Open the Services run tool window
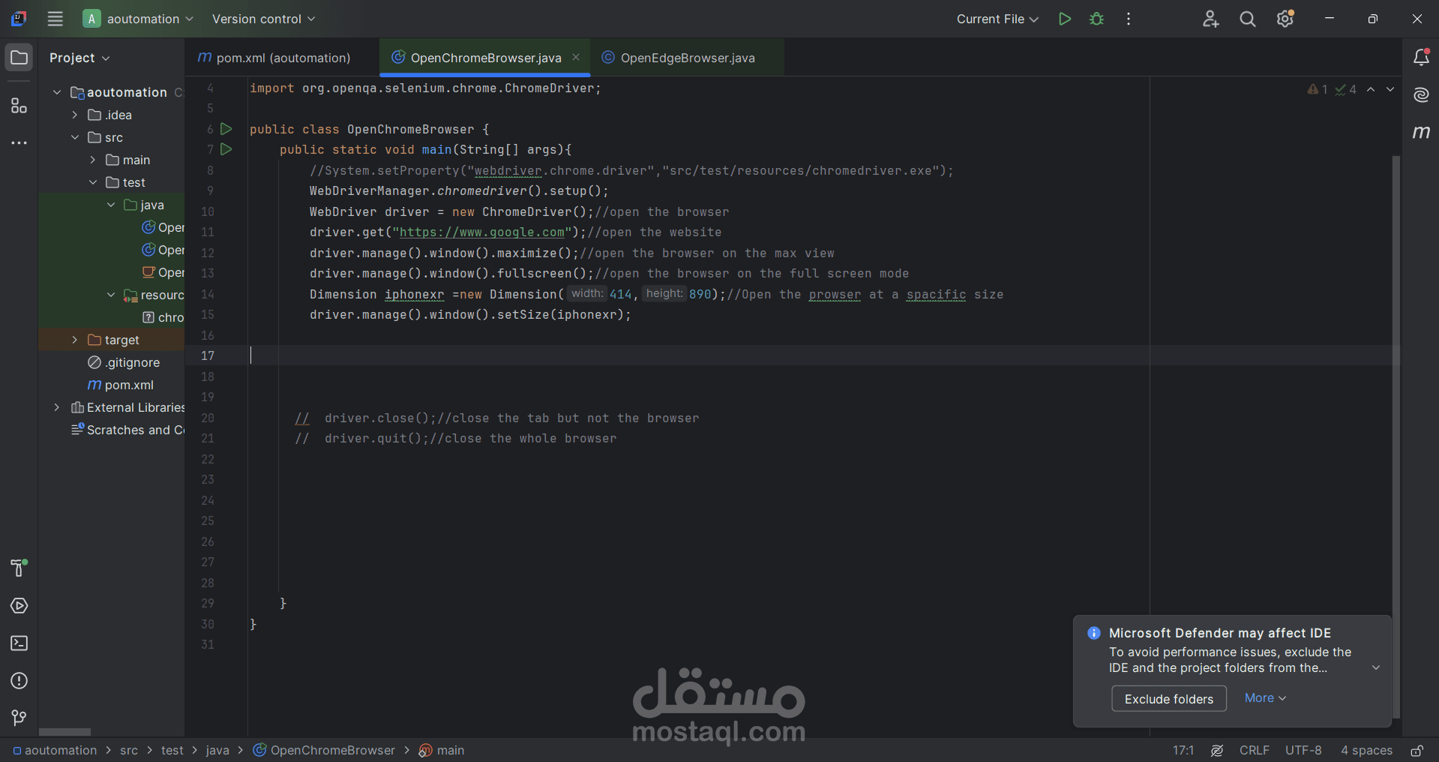 click(19, 605)
